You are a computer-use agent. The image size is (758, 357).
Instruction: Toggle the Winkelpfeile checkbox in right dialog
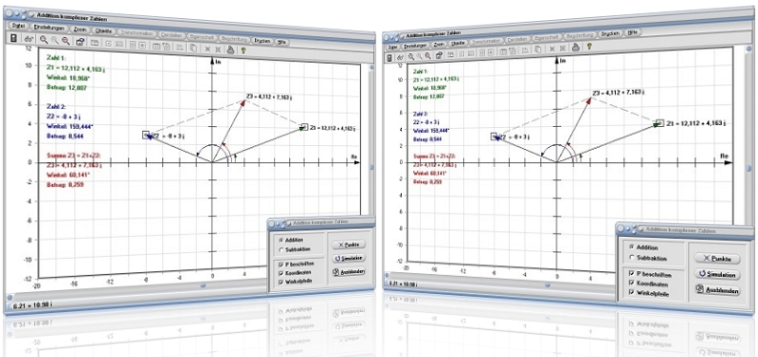[631, 293]
